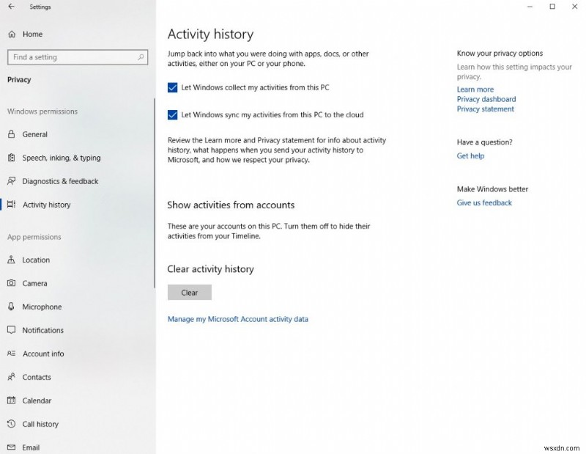
Task: Select General under Windows permissions
Action: click(35, 134)
